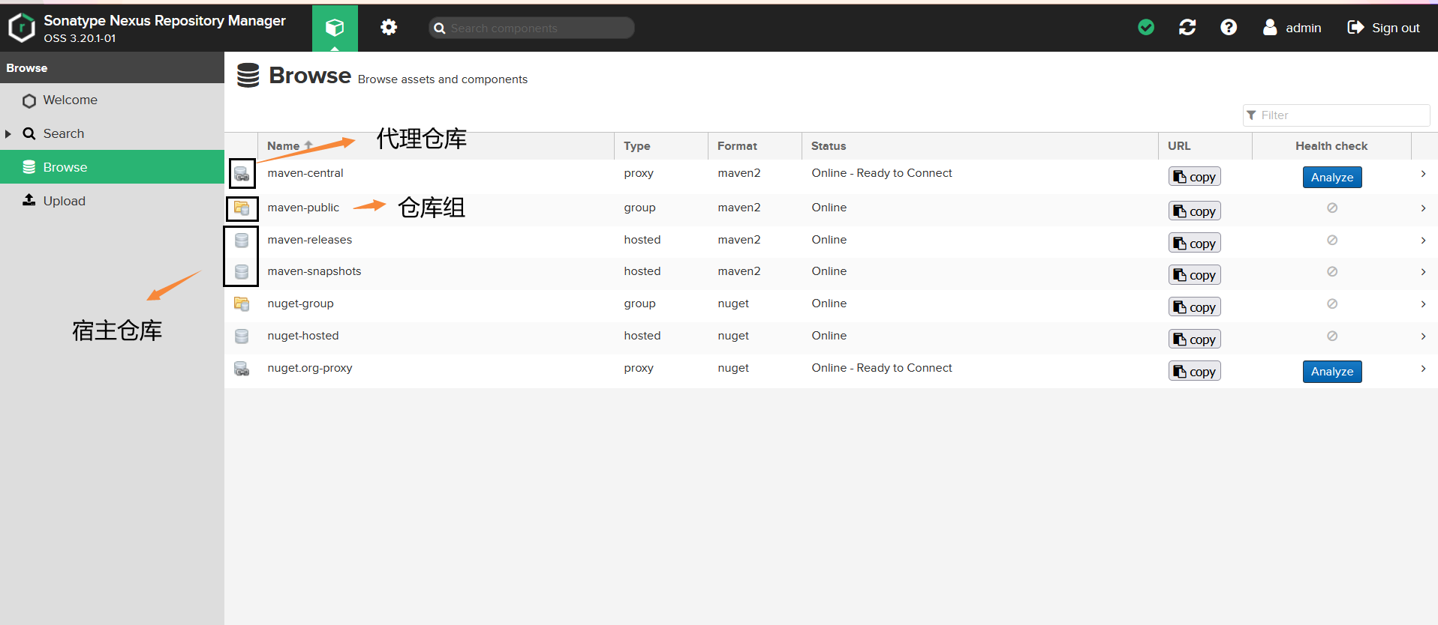Click the Browse sidebar section header
The image size is (1438, 625).
point(113,67)
